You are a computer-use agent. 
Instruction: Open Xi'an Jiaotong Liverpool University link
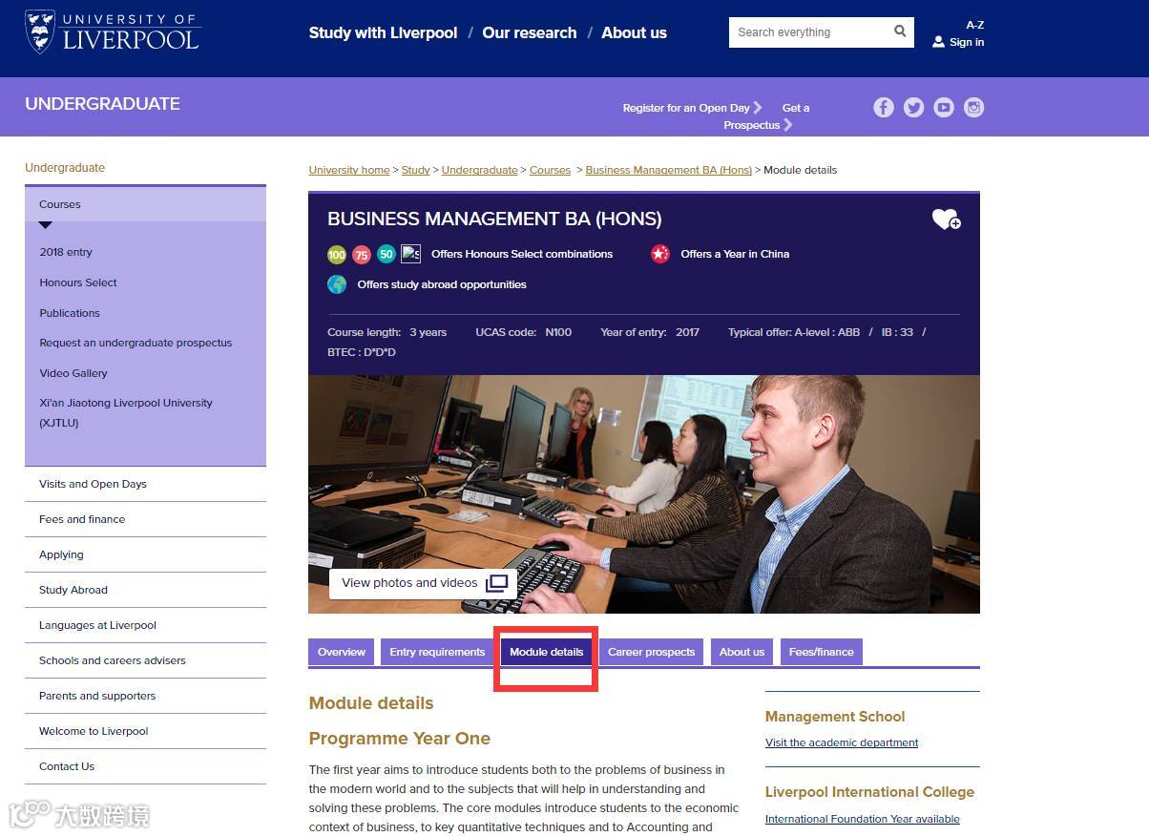(x=126, y=412)
